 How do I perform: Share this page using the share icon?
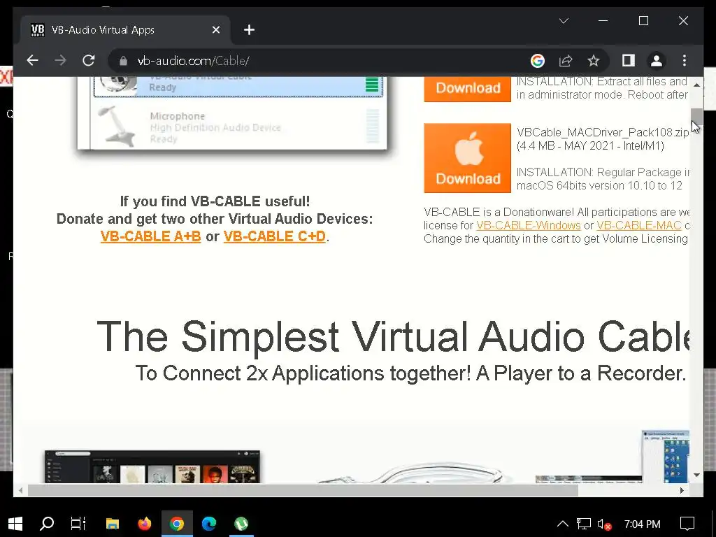(x=565, y=61)
